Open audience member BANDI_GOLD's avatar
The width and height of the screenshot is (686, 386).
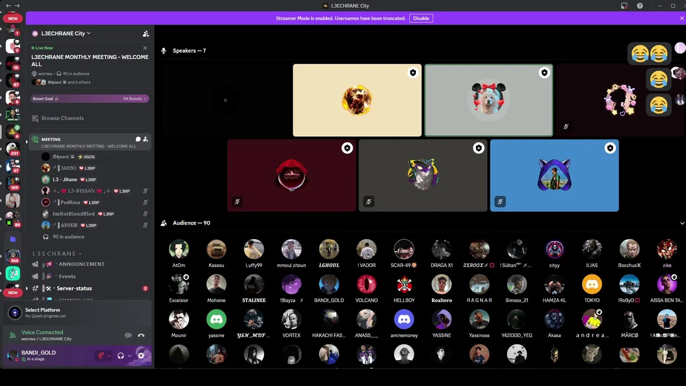329,284
